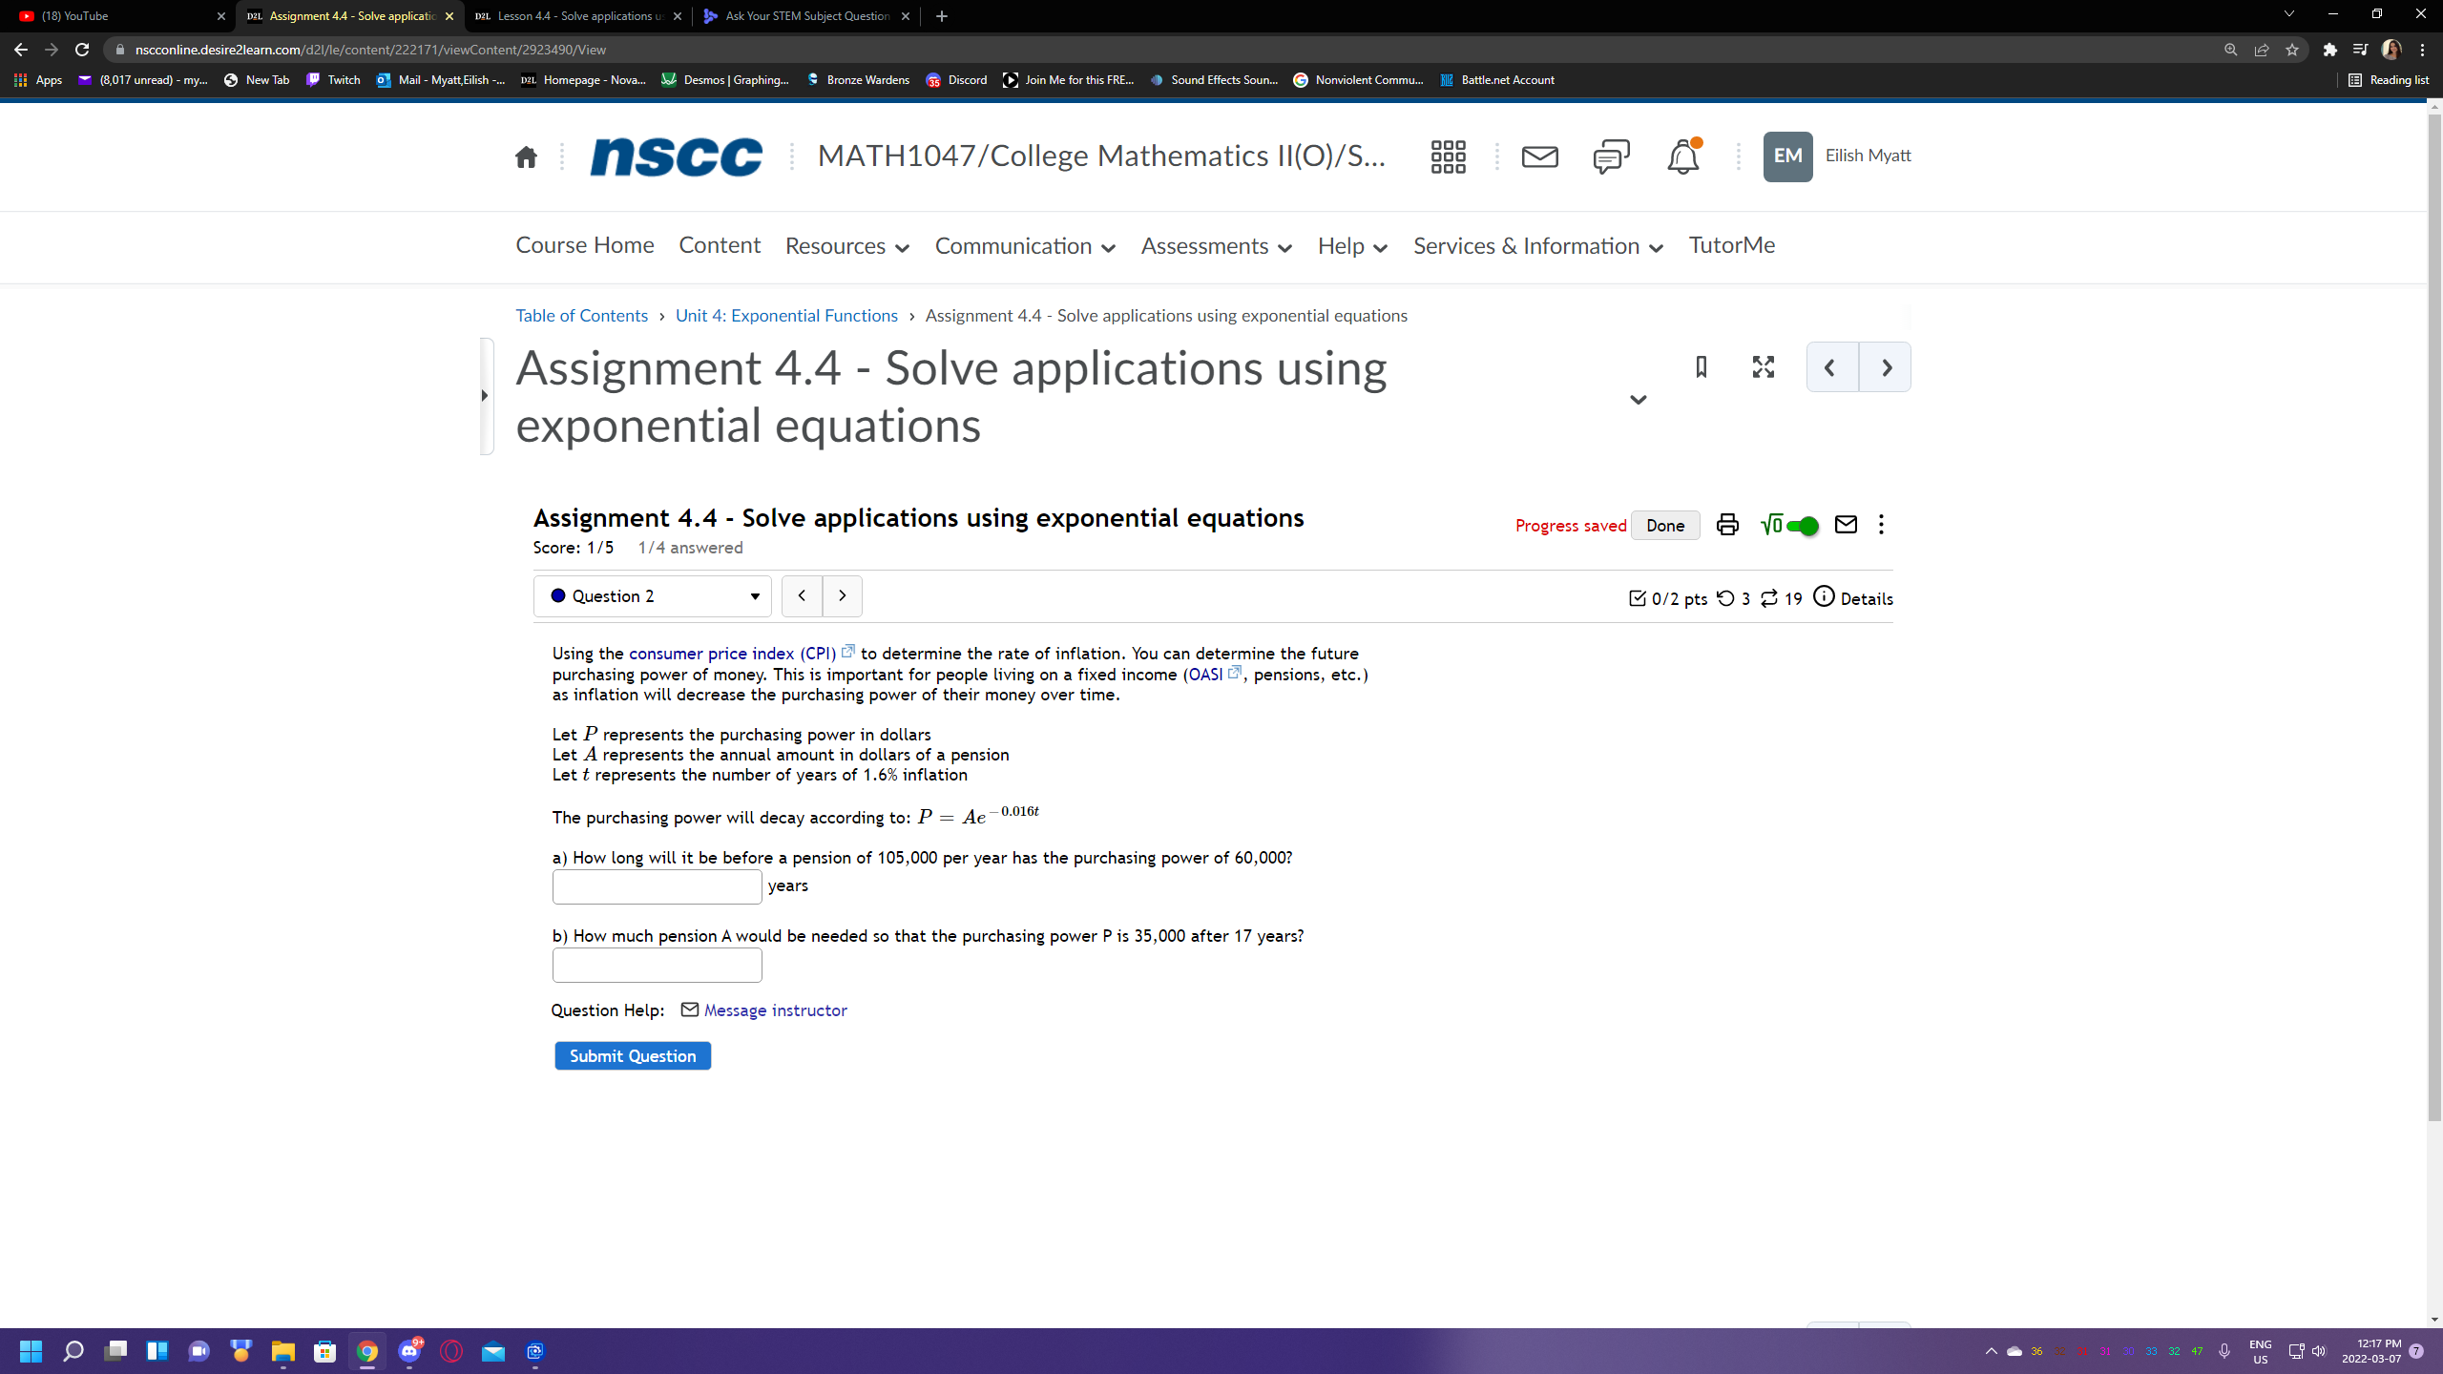Open the app grid waffle menu
This screenshot has width=2443, height=1374.
tap(1447, 156)
